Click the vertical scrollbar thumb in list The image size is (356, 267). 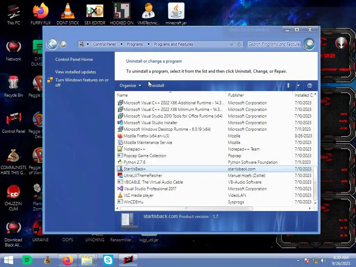(315, 183)
